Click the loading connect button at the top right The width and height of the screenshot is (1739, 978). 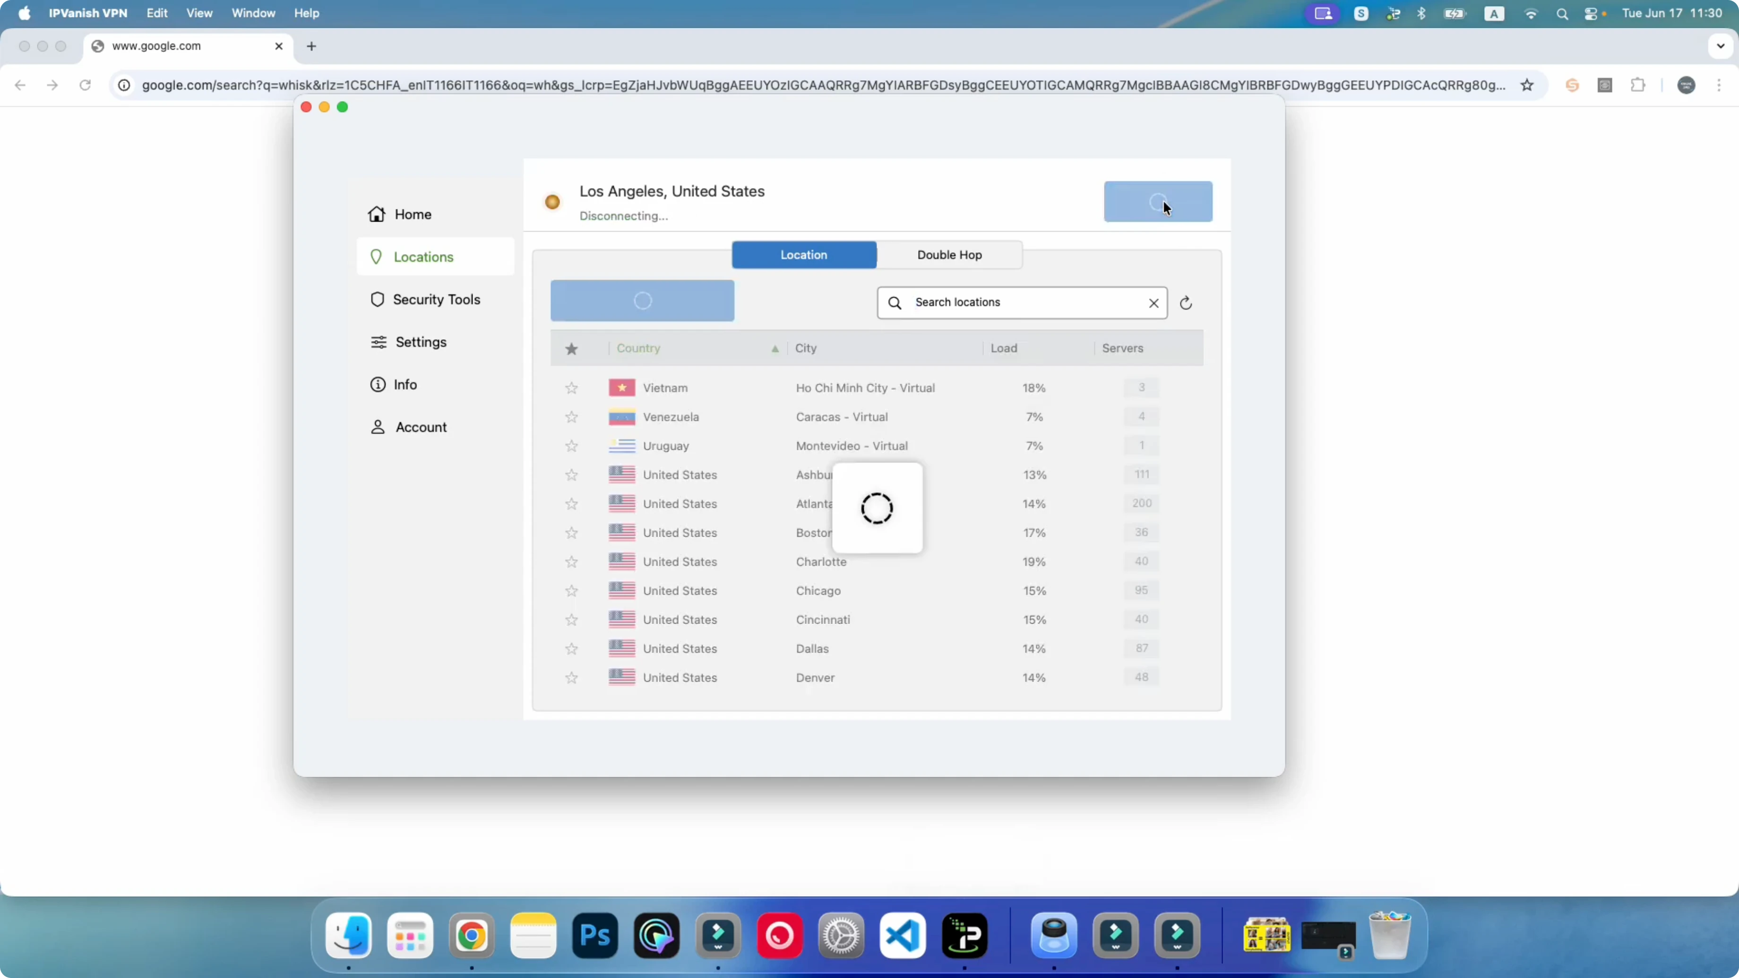(x=1157, y=201)
